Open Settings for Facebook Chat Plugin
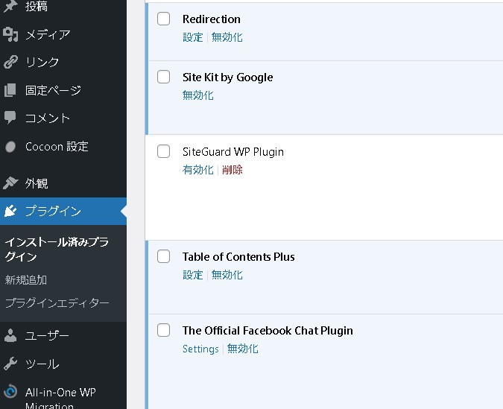 (x=200, y=349)
